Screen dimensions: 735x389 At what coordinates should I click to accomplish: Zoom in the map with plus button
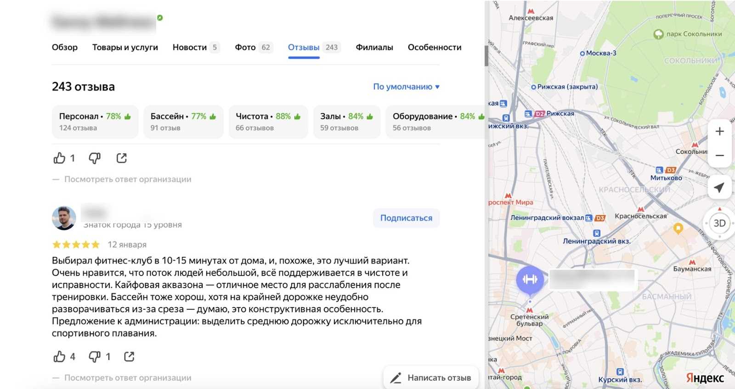719,132
